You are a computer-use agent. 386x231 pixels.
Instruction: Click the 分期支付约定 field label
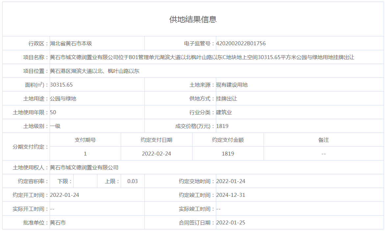click(31, 147)
